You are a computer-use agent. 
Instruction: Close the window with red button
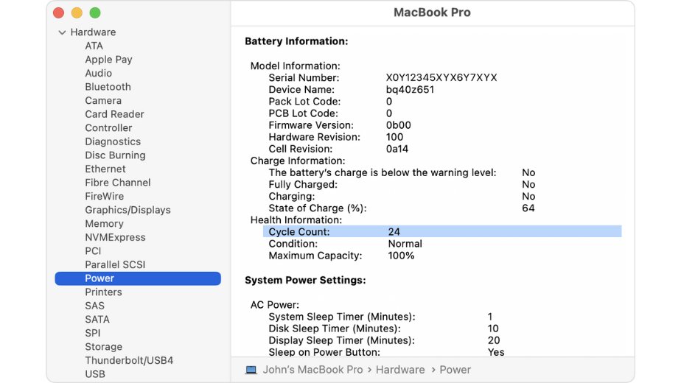click(x=60, y=13)
